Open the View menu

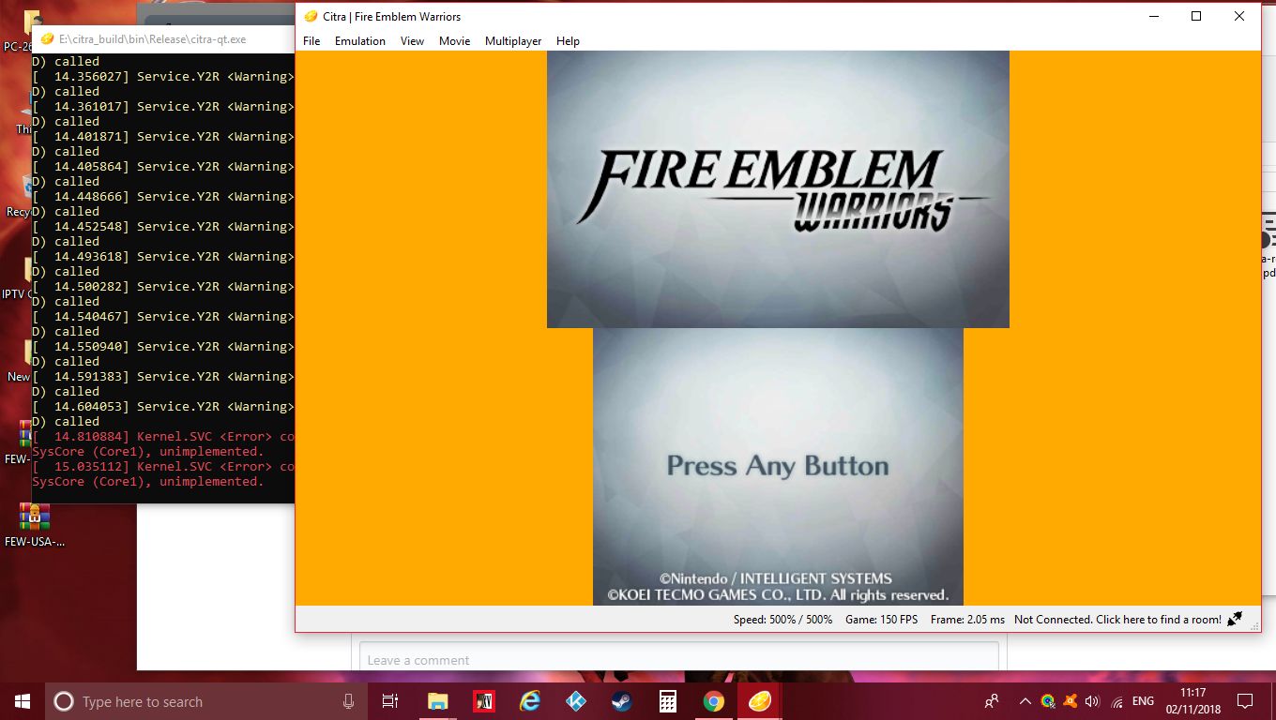pos(412,41)
